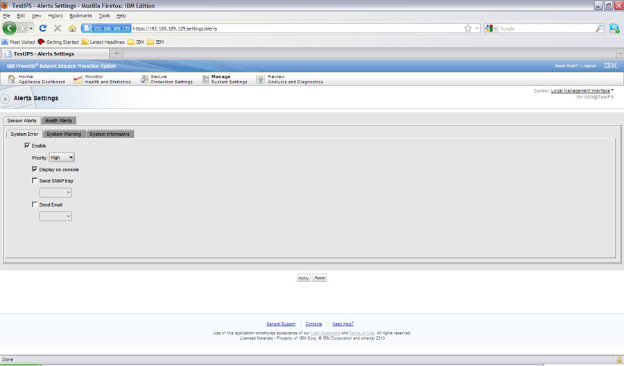Open the History menu
This screenshot has width=624, height=366.
(x=55, y=16)
